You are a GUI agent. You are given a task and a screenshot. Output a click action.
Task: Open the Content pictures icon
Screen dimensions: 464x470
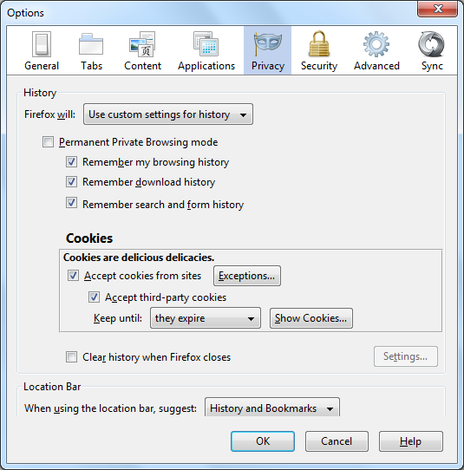point(142,44)
